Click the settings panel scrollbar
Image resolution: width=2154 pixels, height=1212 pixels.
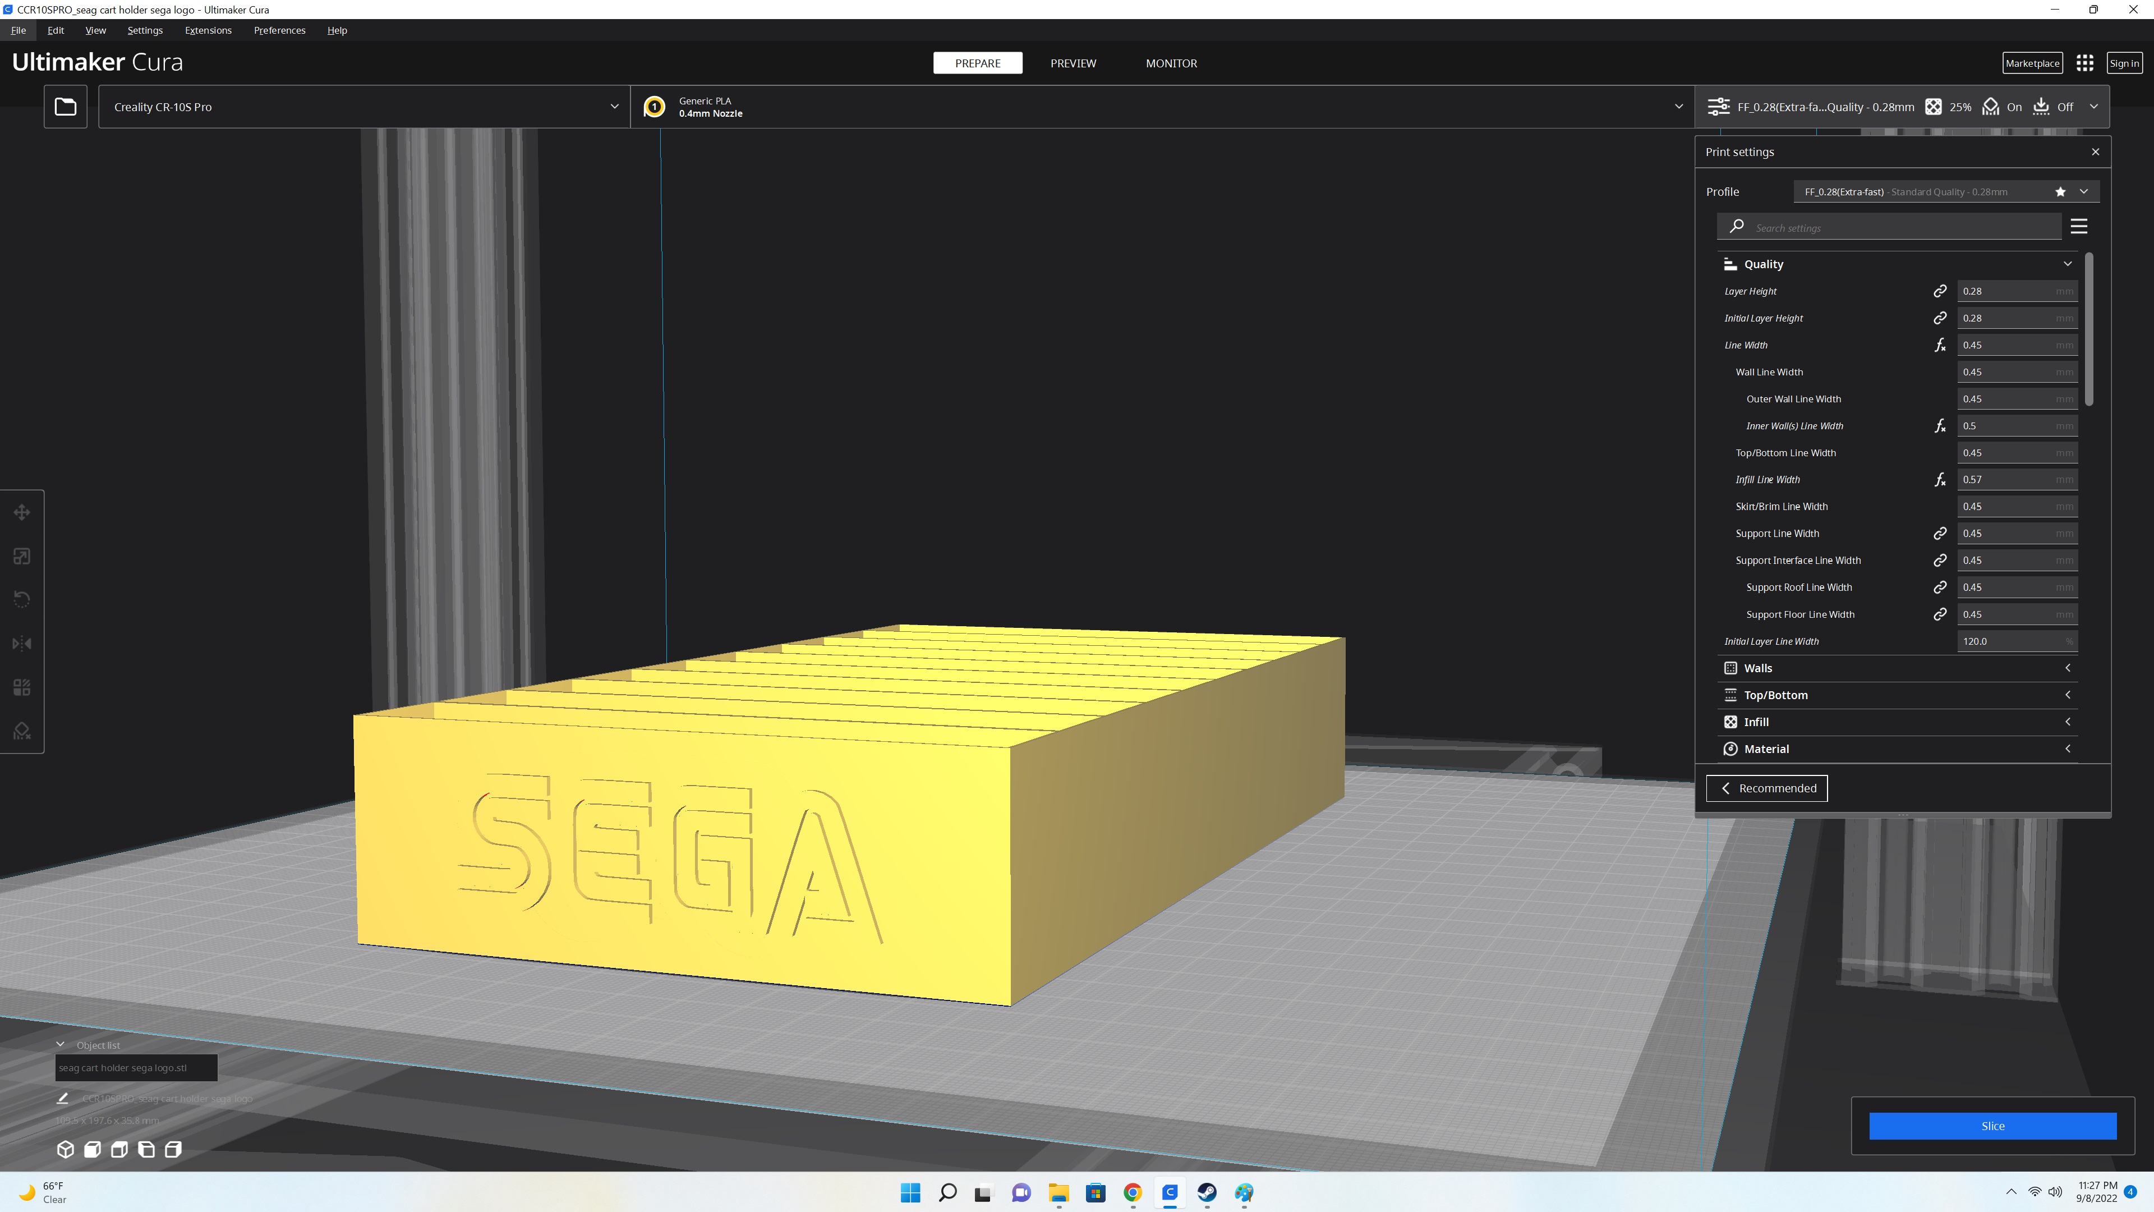(2089, 329)
